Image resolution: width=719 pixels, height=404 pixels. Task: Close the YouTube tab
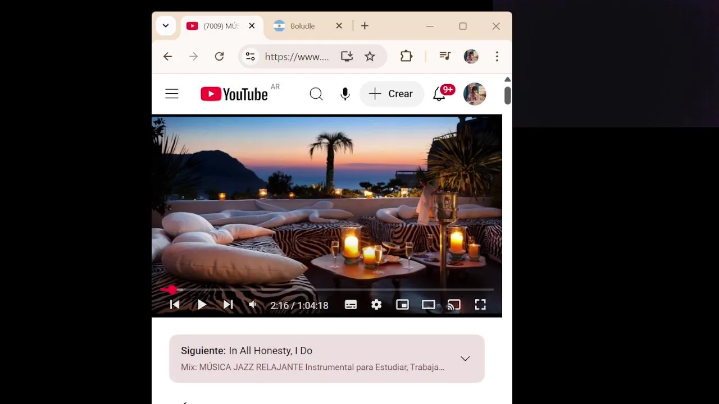point(252,26)
